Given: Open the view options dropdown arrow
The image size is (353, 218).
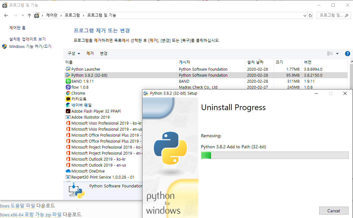Looking at the screenshot, I should point(337,54).
